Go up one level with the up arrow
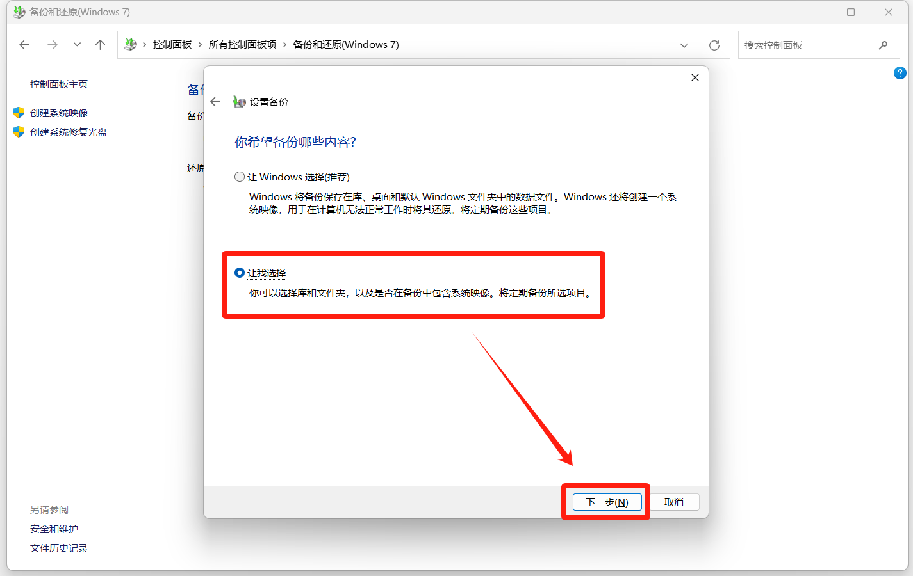913x576 pixels. tap(100, 45)
